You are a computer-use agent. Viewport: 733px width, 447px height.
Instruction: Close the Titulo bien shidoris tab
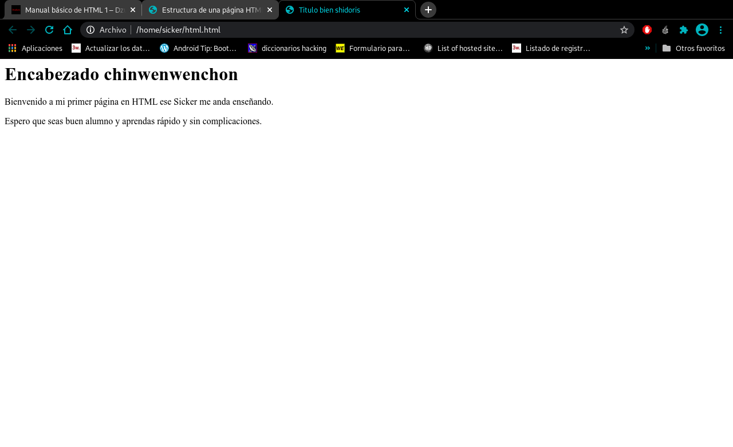coord(407,10)
